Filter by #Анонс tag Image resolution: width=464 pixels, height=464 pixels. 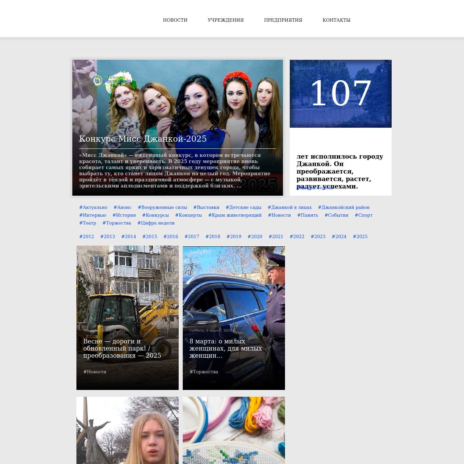(123, 207)
